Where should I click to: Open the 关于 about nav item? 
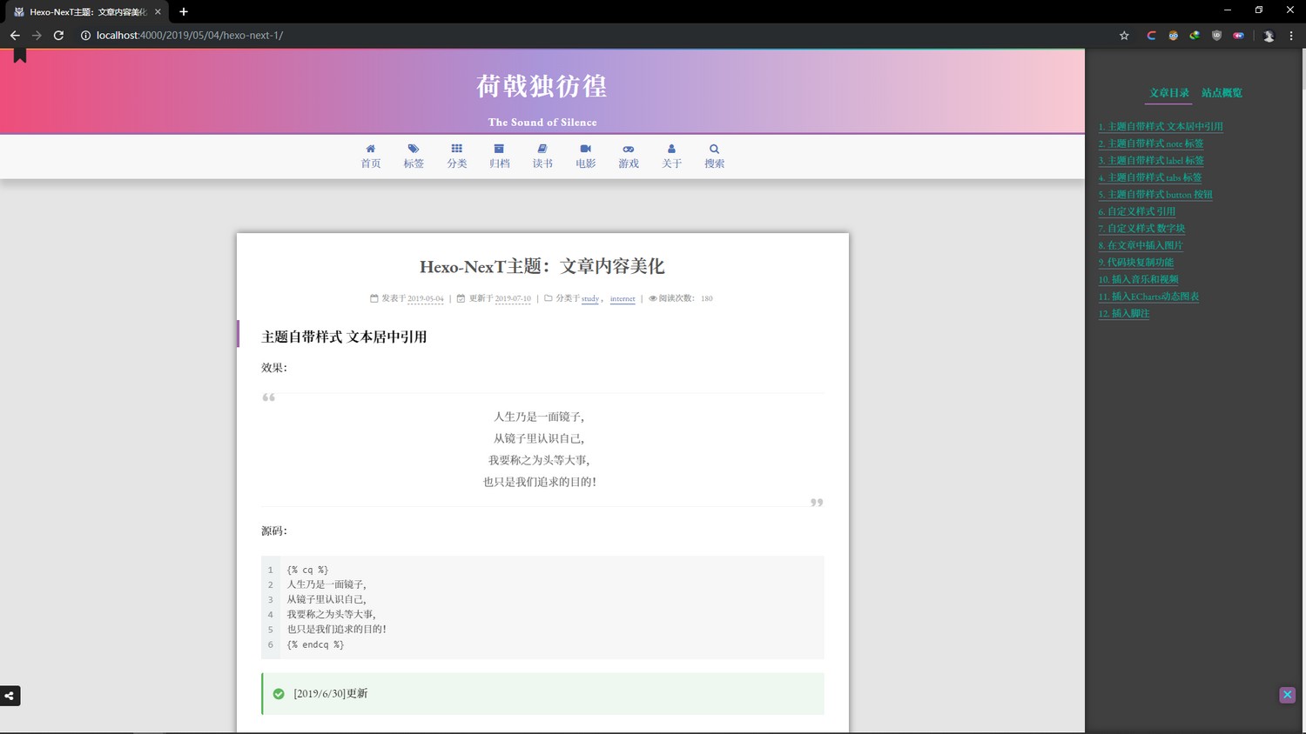click(671, 157)
